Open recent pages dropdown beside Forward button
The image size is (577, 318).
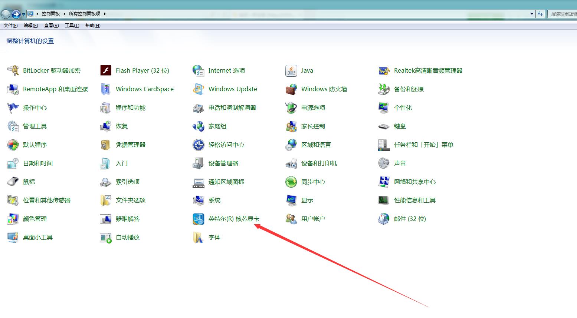(23, 14)
